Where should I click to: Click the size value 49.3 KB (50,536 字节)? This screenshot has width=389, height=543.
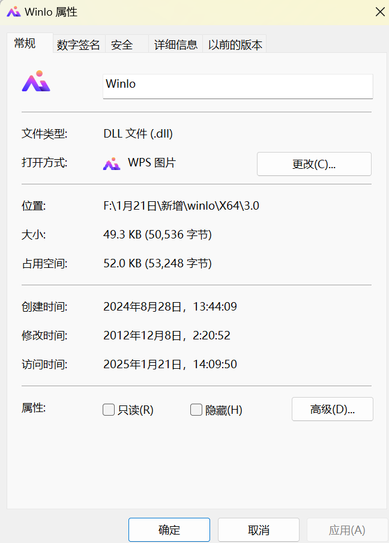pyautogui.click(x=157, y=234)
